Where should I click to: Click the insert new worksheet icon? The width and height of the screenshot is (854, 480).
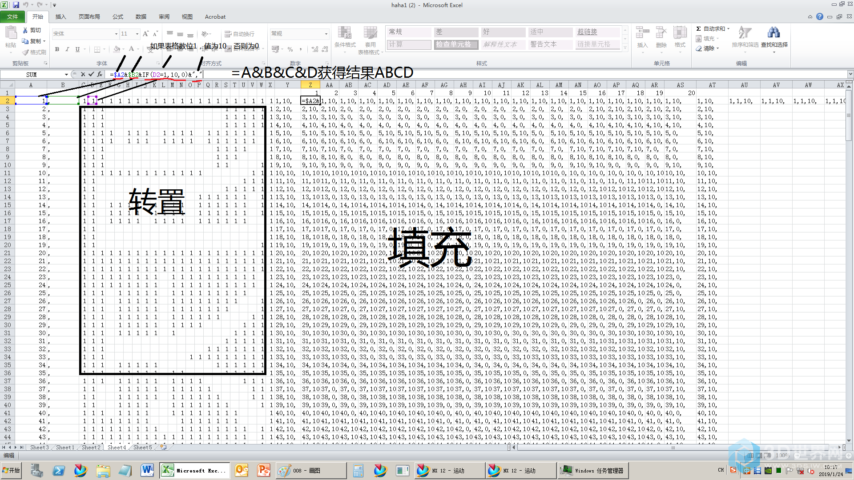click(x=164, y=448)
